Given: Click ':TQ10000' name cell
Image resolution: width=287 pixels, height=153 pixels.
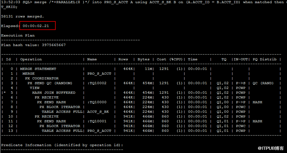Looking at the screenshot, I should pyautogui.click(x=97, y=102).
